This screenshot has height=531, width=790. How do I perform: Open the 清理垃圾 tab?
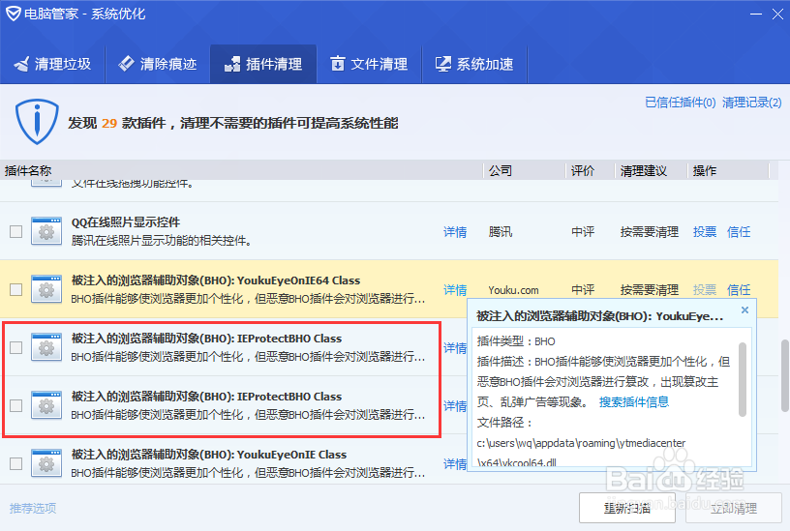pyautogui.click(x=52, y=64)
